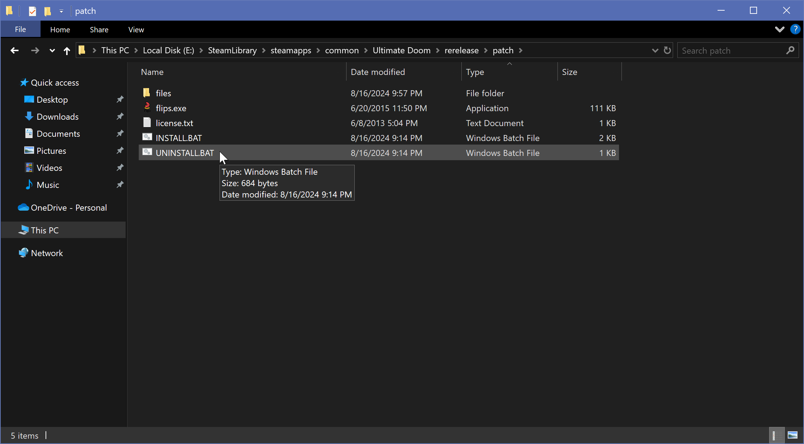Click the Up one level arrow
804x444 pixels.
click(x=67, y=51)
